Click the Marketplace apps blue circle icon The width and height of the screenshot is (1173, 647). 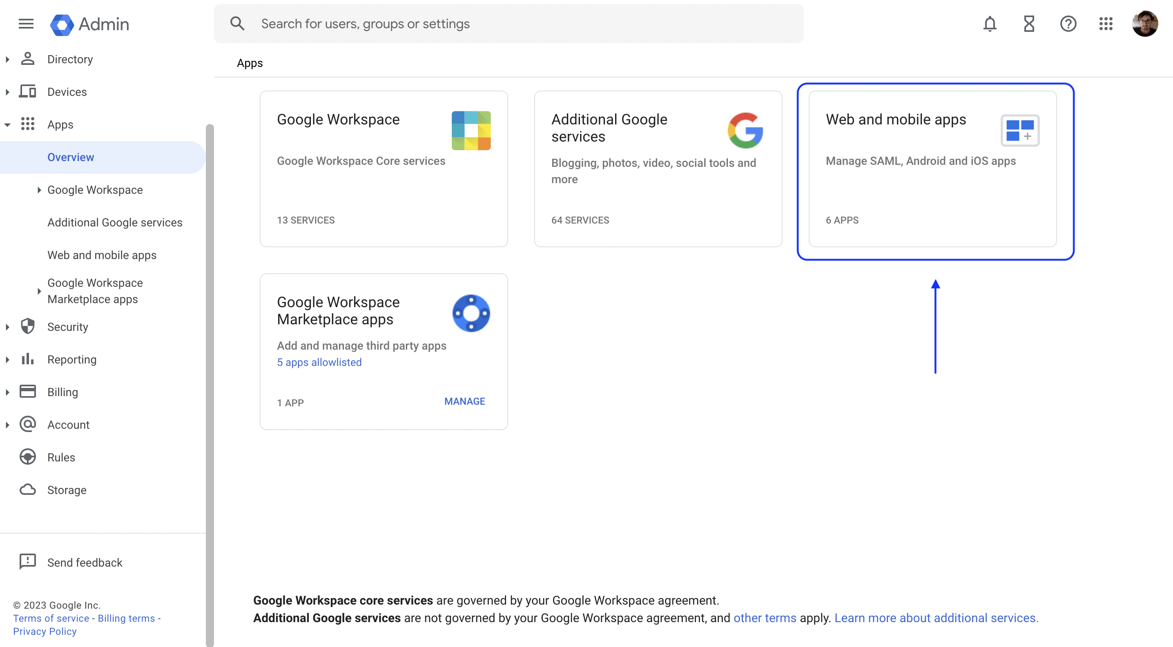[x=471, y=313]
